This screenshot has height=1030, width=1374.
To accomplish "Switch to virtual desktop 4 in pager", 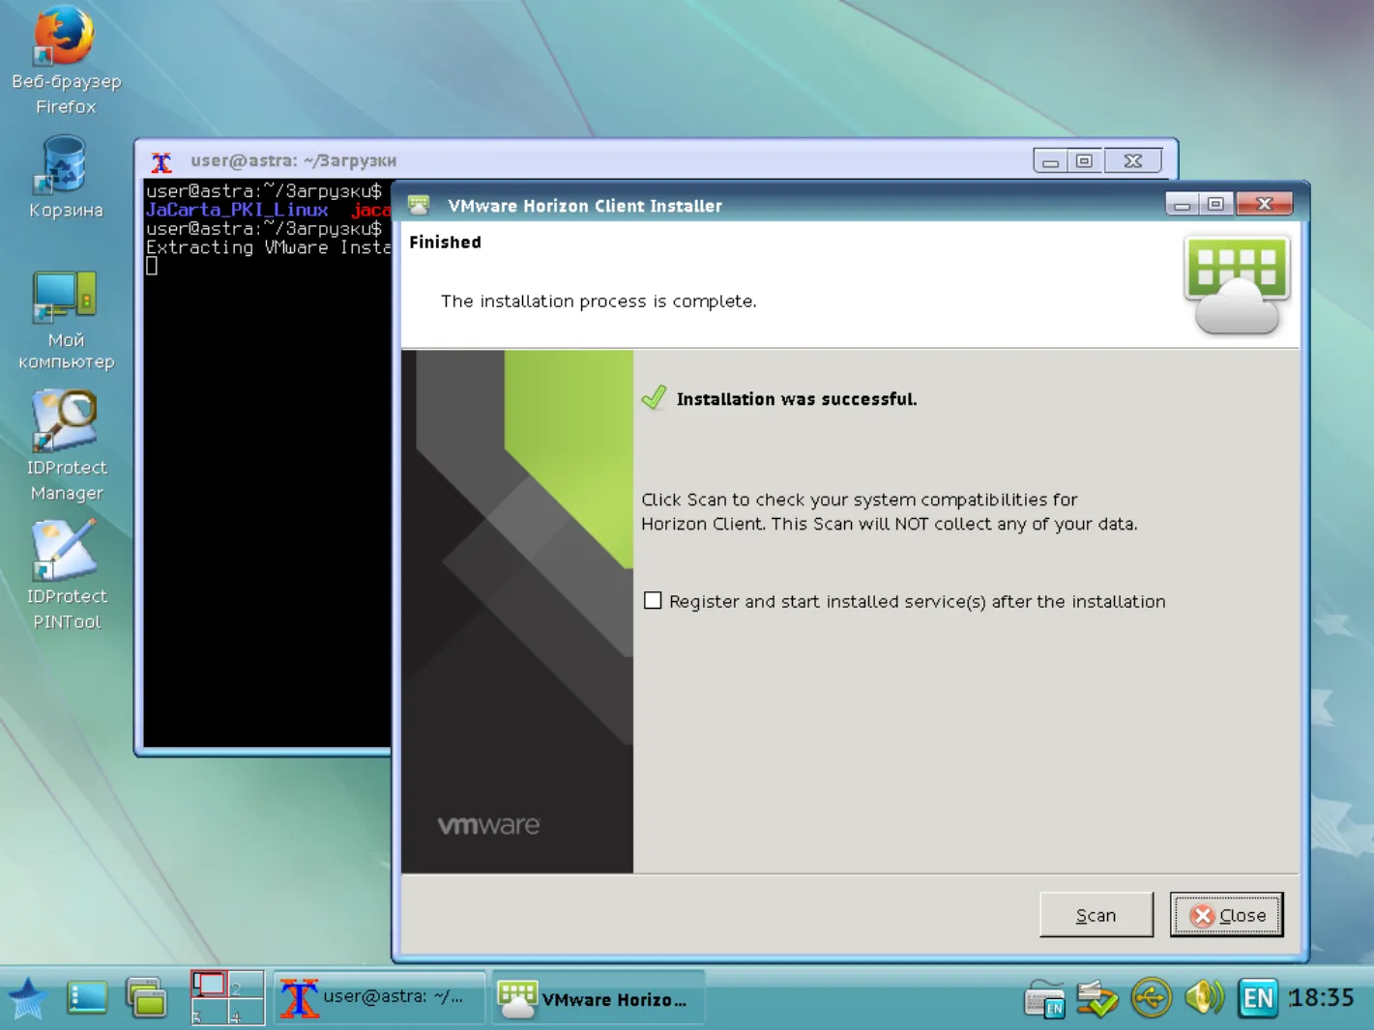I will click(x=246, y=1012).
